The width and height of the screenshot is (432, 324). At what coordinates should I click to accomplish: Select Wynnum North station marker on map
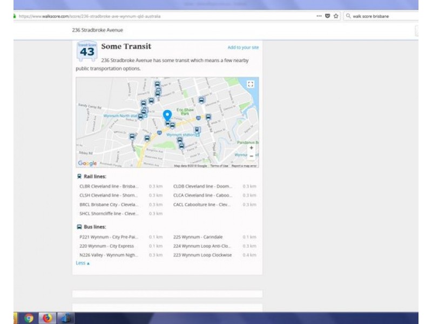click(x=140, y=116)
